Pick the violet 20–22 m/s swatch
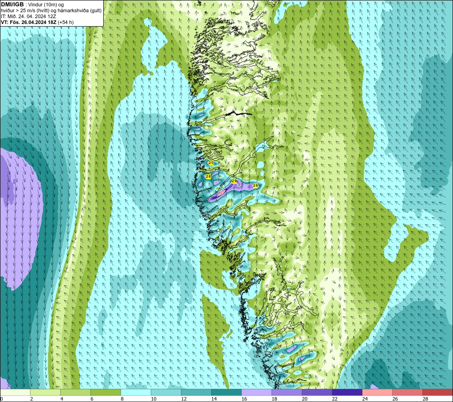The height and width of the screenshot is (402, 453). pos(317,392)
